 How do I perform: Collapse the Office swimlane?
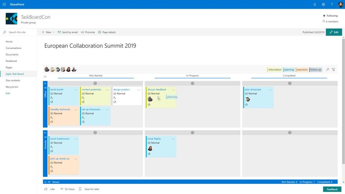click(x=45, y=84)
